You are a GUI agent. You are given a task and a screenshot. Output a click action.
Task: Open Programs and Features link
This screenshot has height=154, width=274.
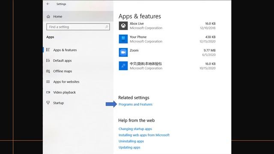[135, 104]
